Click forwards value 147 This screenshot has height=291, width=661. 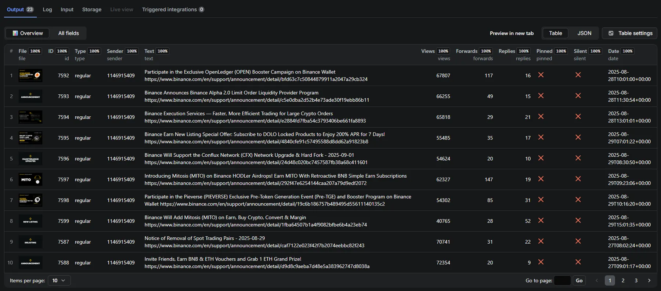tap(489, 179)
